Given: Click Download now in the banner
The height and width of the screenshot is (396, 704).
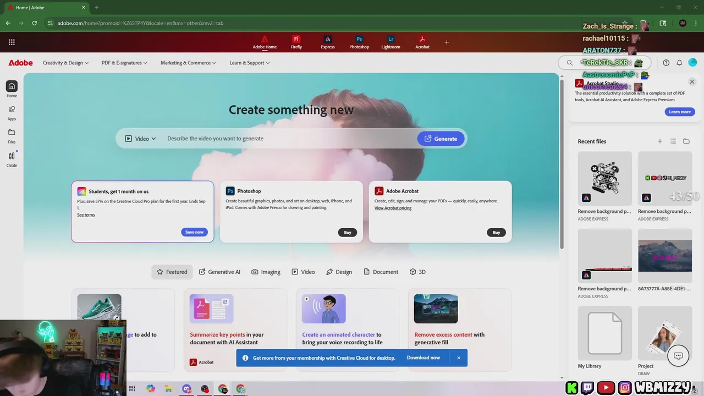Looking at the screenshot, I should tap(423, 358).
